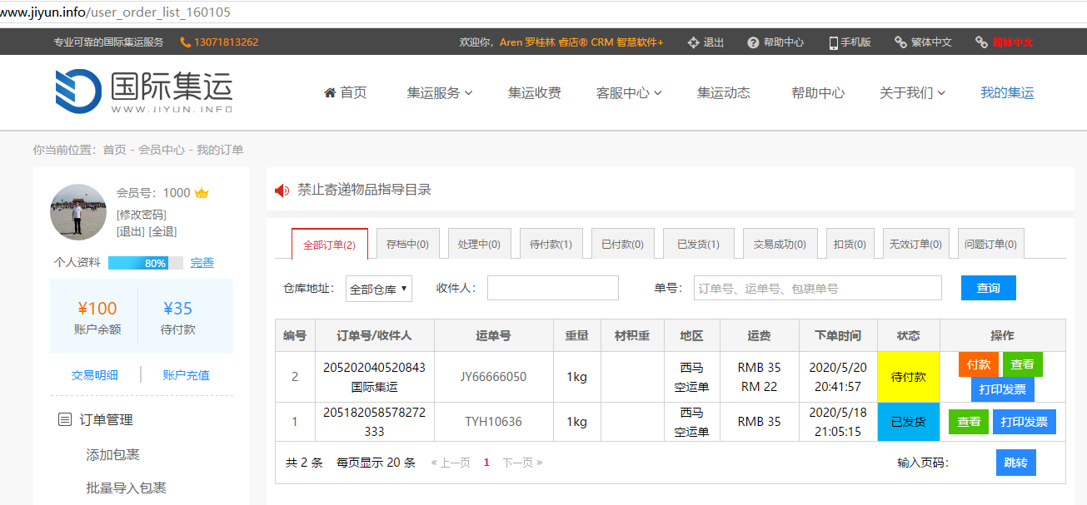Click the gold crown member icon
This screenshot has height=505, width=1087.
click(x=201, y=193)
